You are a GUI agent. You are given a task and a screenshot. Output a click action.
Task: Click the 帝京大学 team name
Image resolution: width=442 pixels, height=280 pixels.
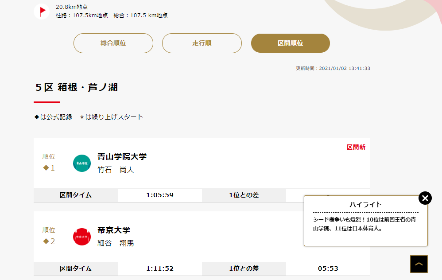click(x=114, y=230)
